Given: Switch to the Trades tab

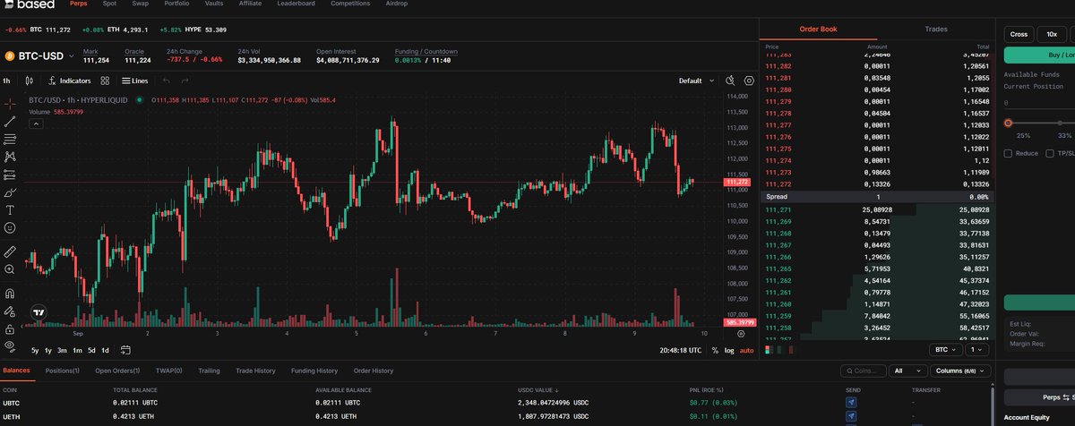Looking at the screenshot, I should click(936, 29).
